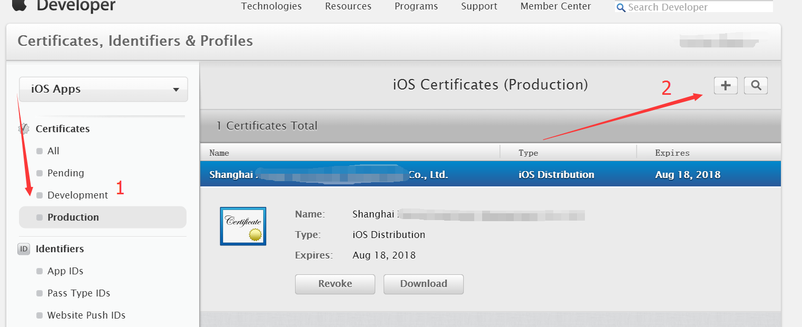The image size is (802, 327).
Task: Click iOS Distribution cell in row
Action: (556, 174)
